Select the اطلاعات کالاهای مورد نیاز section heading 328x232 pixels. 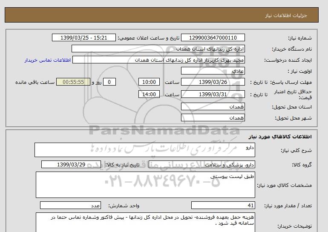[280, 137]
